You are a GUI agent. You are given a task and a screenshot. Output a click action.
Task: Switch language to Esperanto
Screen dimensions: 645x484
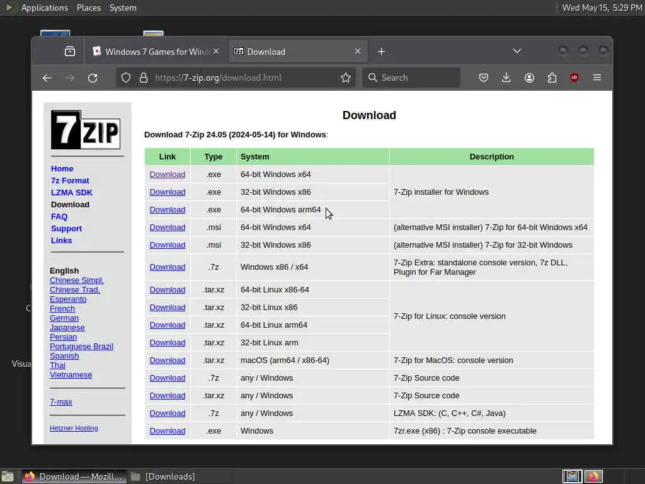click(68, 299)
